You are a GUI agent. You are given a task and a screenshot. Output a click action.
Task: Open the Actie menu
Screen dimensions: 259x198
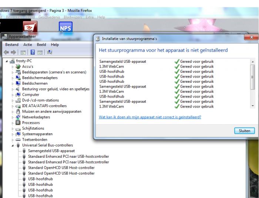click(28, 45)
